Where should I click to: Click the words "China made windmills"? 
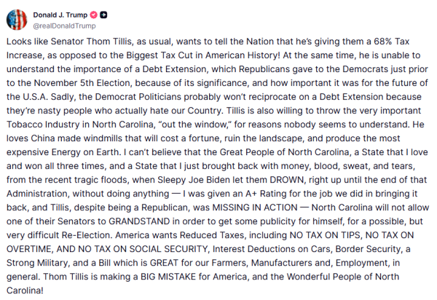coord(76,138)
